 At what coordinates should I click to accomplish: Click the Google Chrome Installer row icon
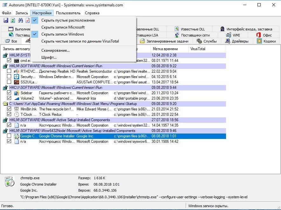16,136
